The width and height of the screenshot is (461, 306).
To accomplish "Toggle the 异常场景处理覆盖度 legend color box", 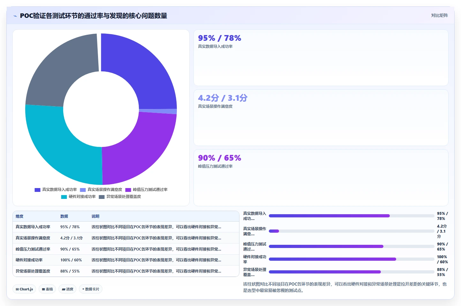I will (x=102, y=197).
